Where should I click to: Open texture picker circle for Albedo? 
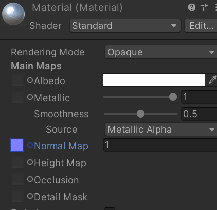click(x=30, y=80)
